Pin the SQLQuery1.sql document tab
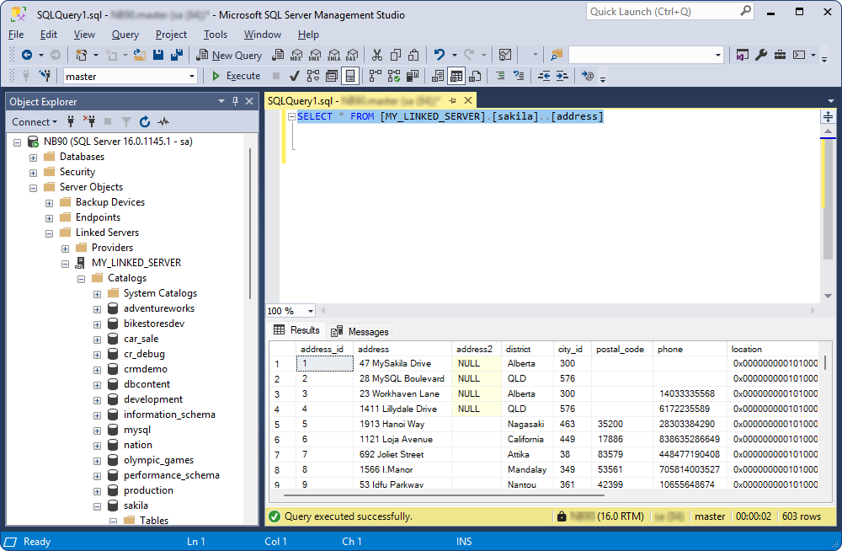842x551 pixels. [454, 100]
